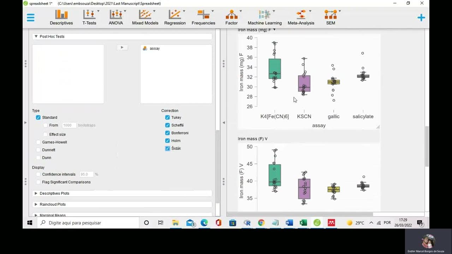Enable the From bootstraps option
This screenshot has width=452, height=254.
(45, 125)
